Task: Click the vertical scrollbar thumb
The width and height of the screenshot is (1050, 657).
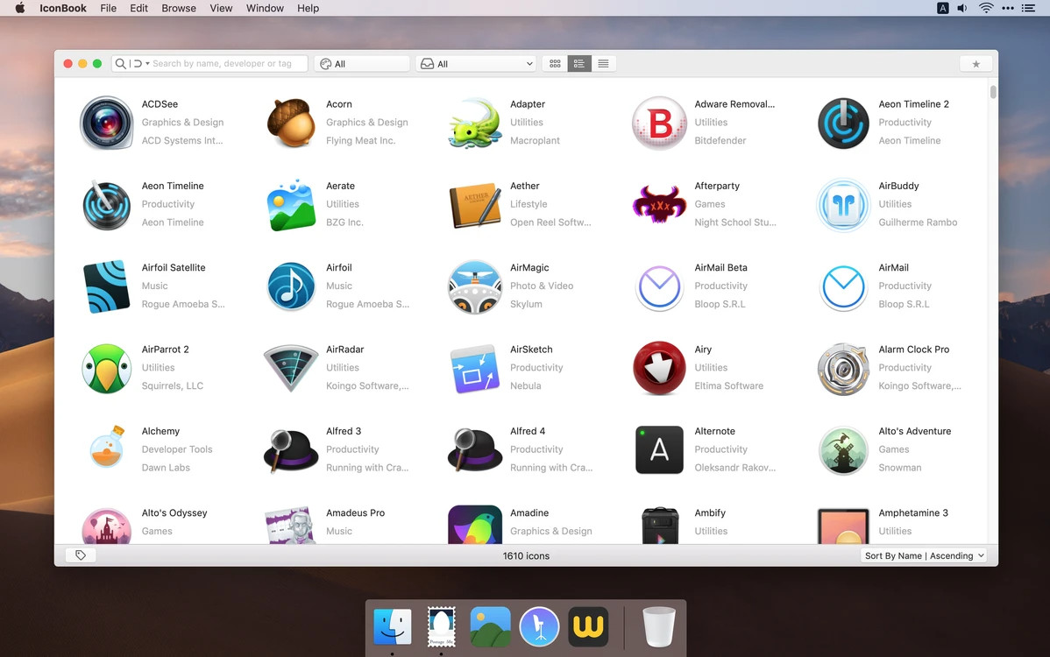Action: (992, 92)
